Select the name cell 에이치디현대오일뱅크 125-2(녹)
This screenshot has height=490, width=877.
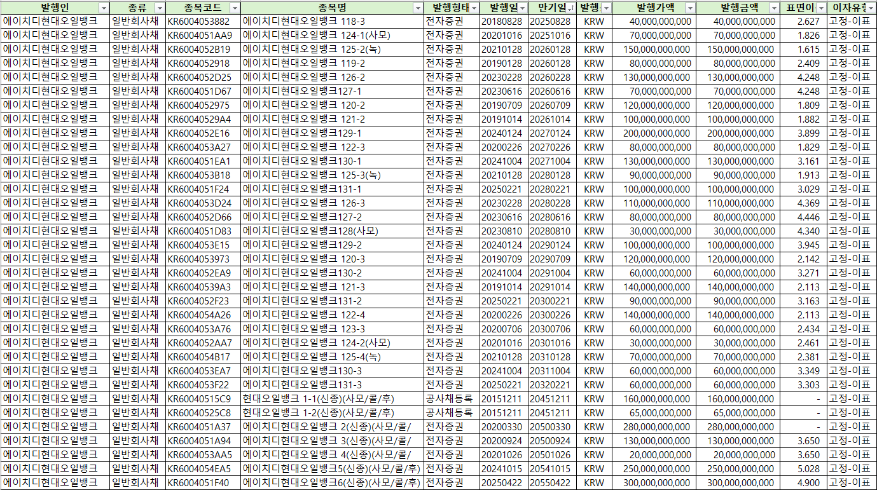point(333,49)
